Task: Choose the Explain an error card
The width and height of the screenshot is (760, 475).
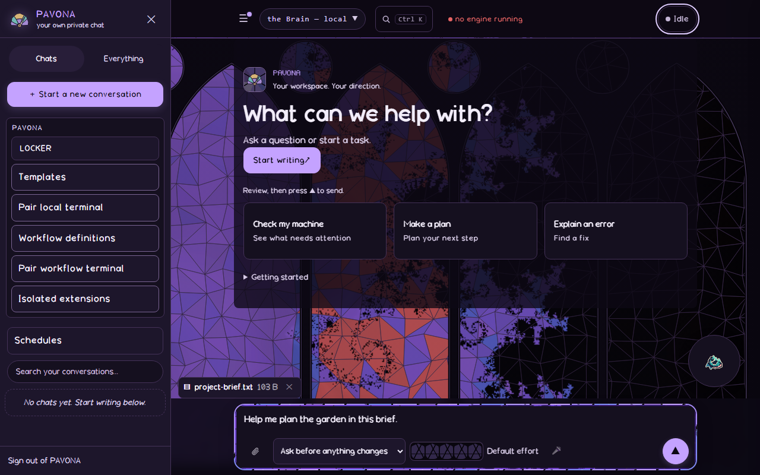Action: click(616, 231)
